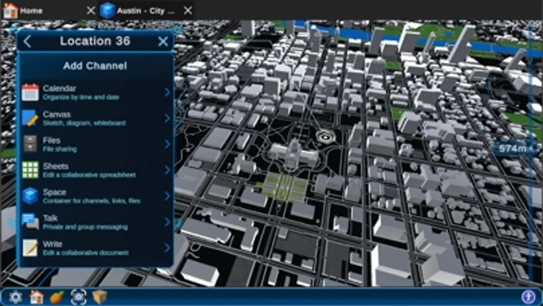Open the cardboard box icon in bottom toolbar
543x306 pixels.
tap(99, 297)
